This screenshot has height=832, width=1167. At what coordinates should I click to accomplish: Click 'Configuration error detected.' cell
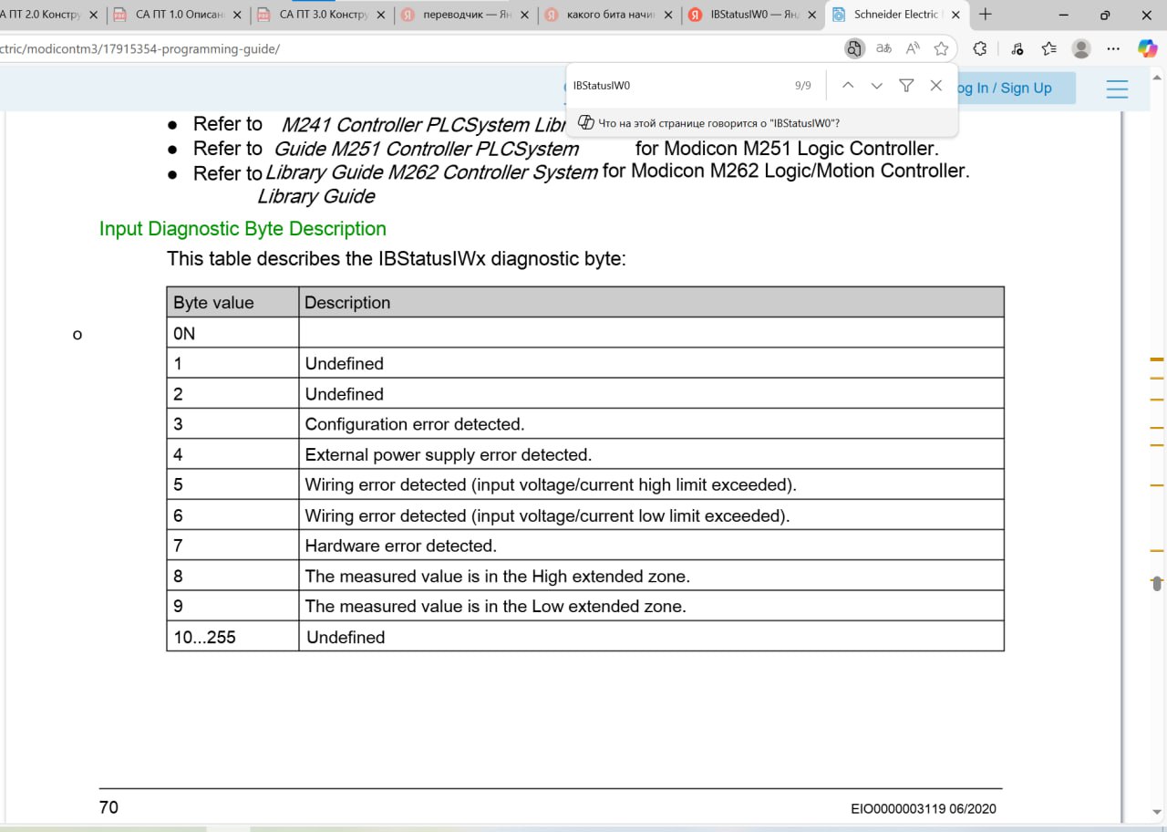[651, 424]
